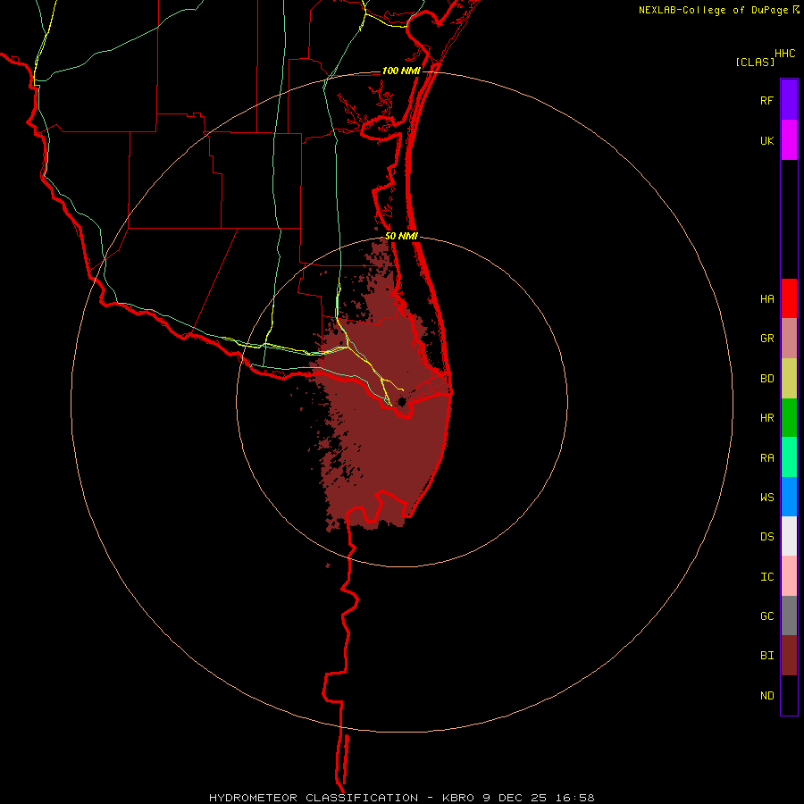
Task: Click the BI dark red swatch
Action: [789, 656]
